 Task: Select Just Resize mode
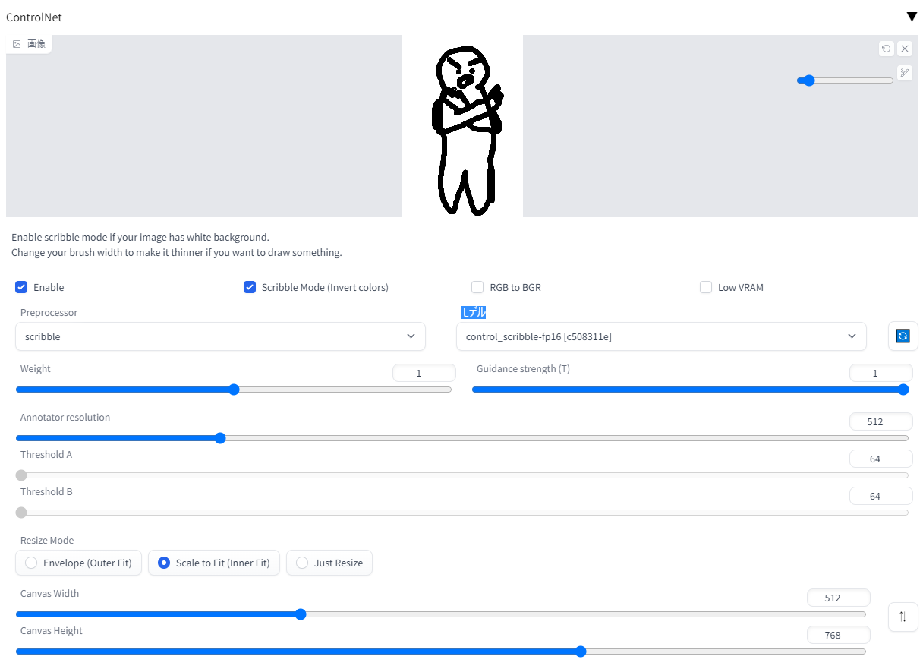(x=329, y=563)
